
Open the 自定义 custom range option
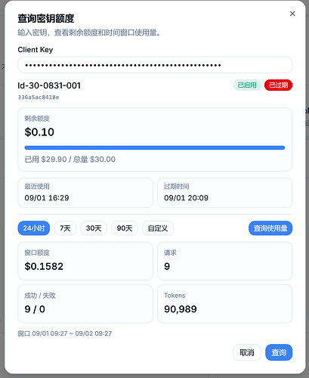158,228
